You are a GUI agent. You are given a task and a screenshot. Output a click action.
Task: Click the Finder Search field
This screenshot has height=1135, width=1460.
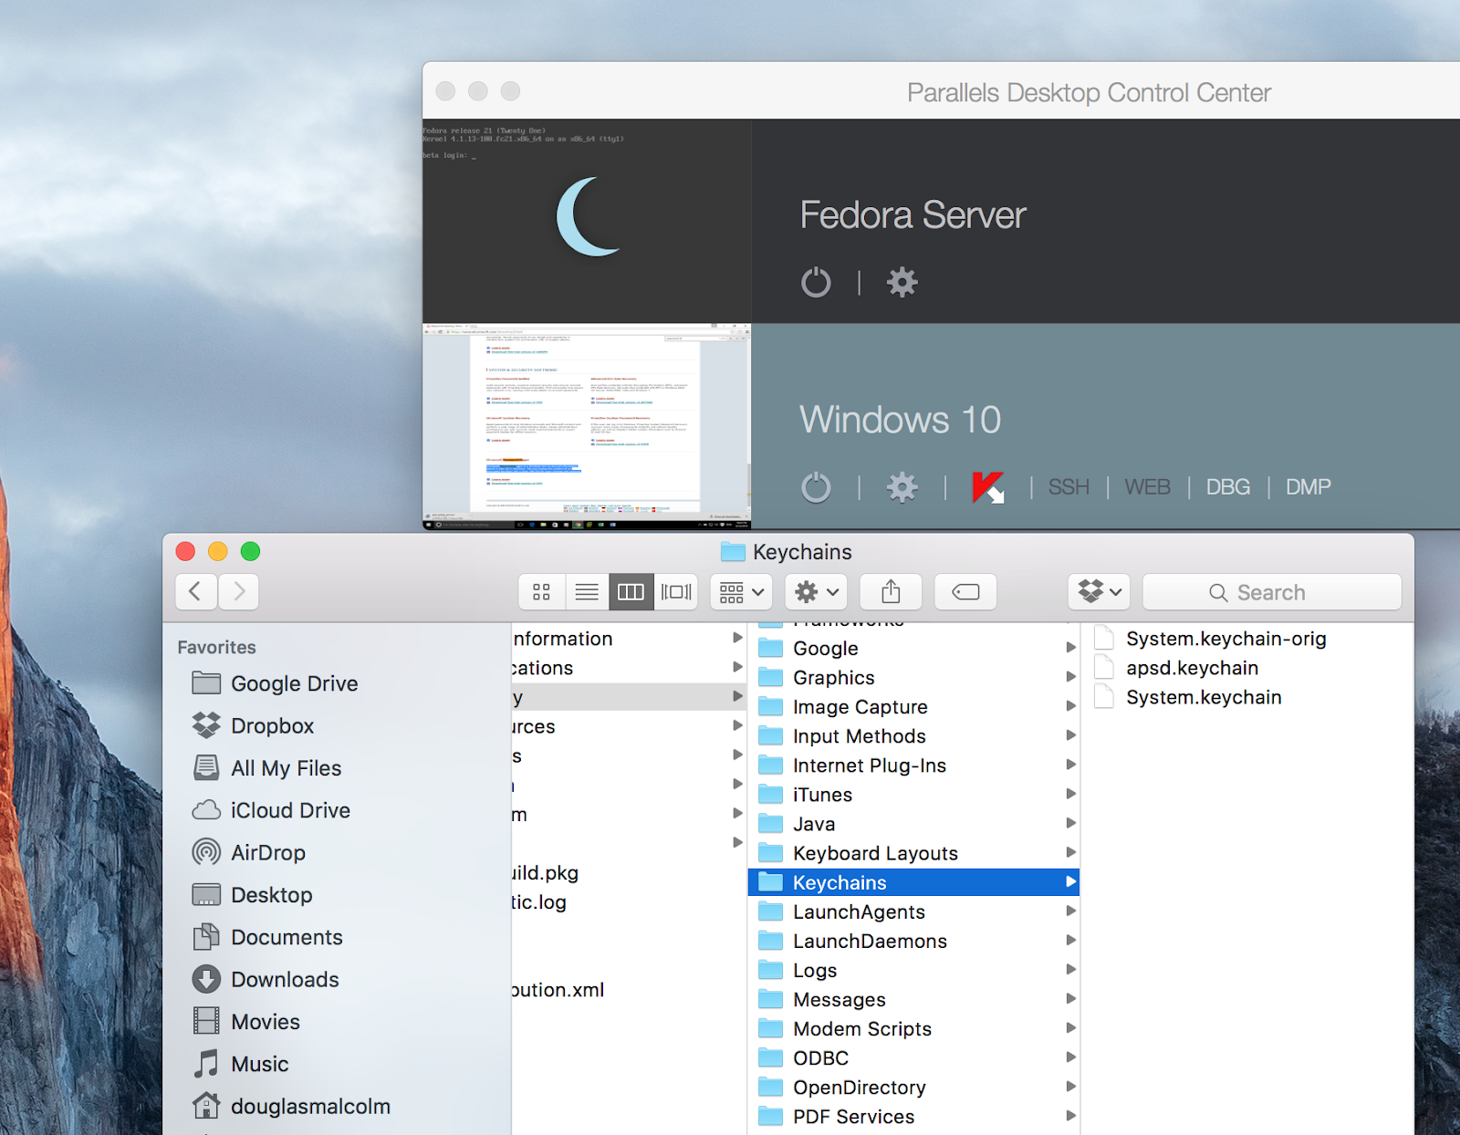pyautogui.click(x=1272, y=592)
